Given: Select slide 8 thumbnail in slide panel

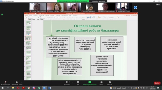Looking at the screenshot, I should click(x=28, y=58).
